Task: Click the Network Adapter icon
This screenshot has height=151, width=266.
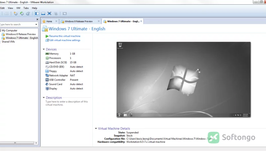Action: click(47, 75)
